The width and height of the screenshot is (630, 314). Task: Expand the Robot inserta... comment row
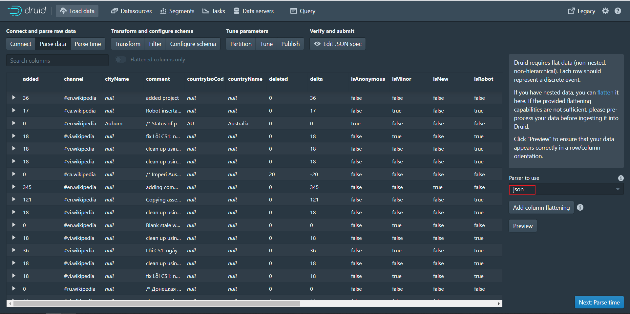tap(13, 110)
